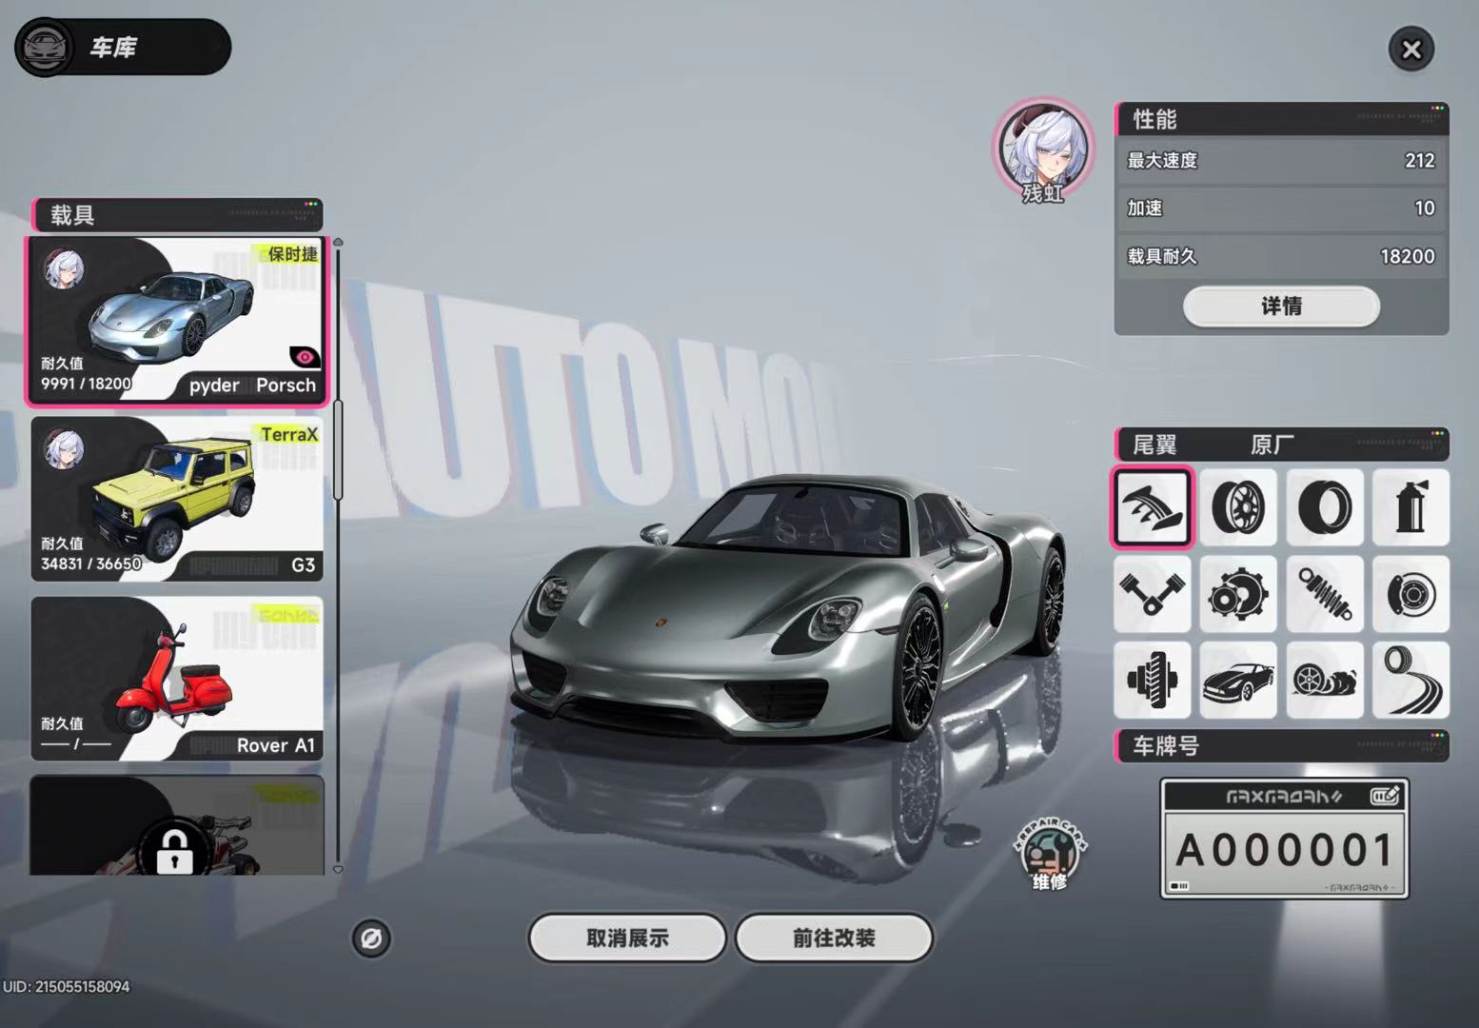The height and width of the screenshot is (1028, 1479).
Task: Select the nitro bottle part icon
Action: (x=1411, y=507)
